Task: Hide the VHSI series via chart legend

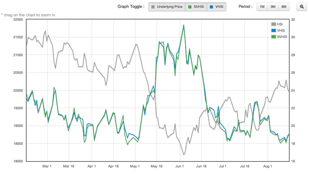Action: (x=278, y=31)
